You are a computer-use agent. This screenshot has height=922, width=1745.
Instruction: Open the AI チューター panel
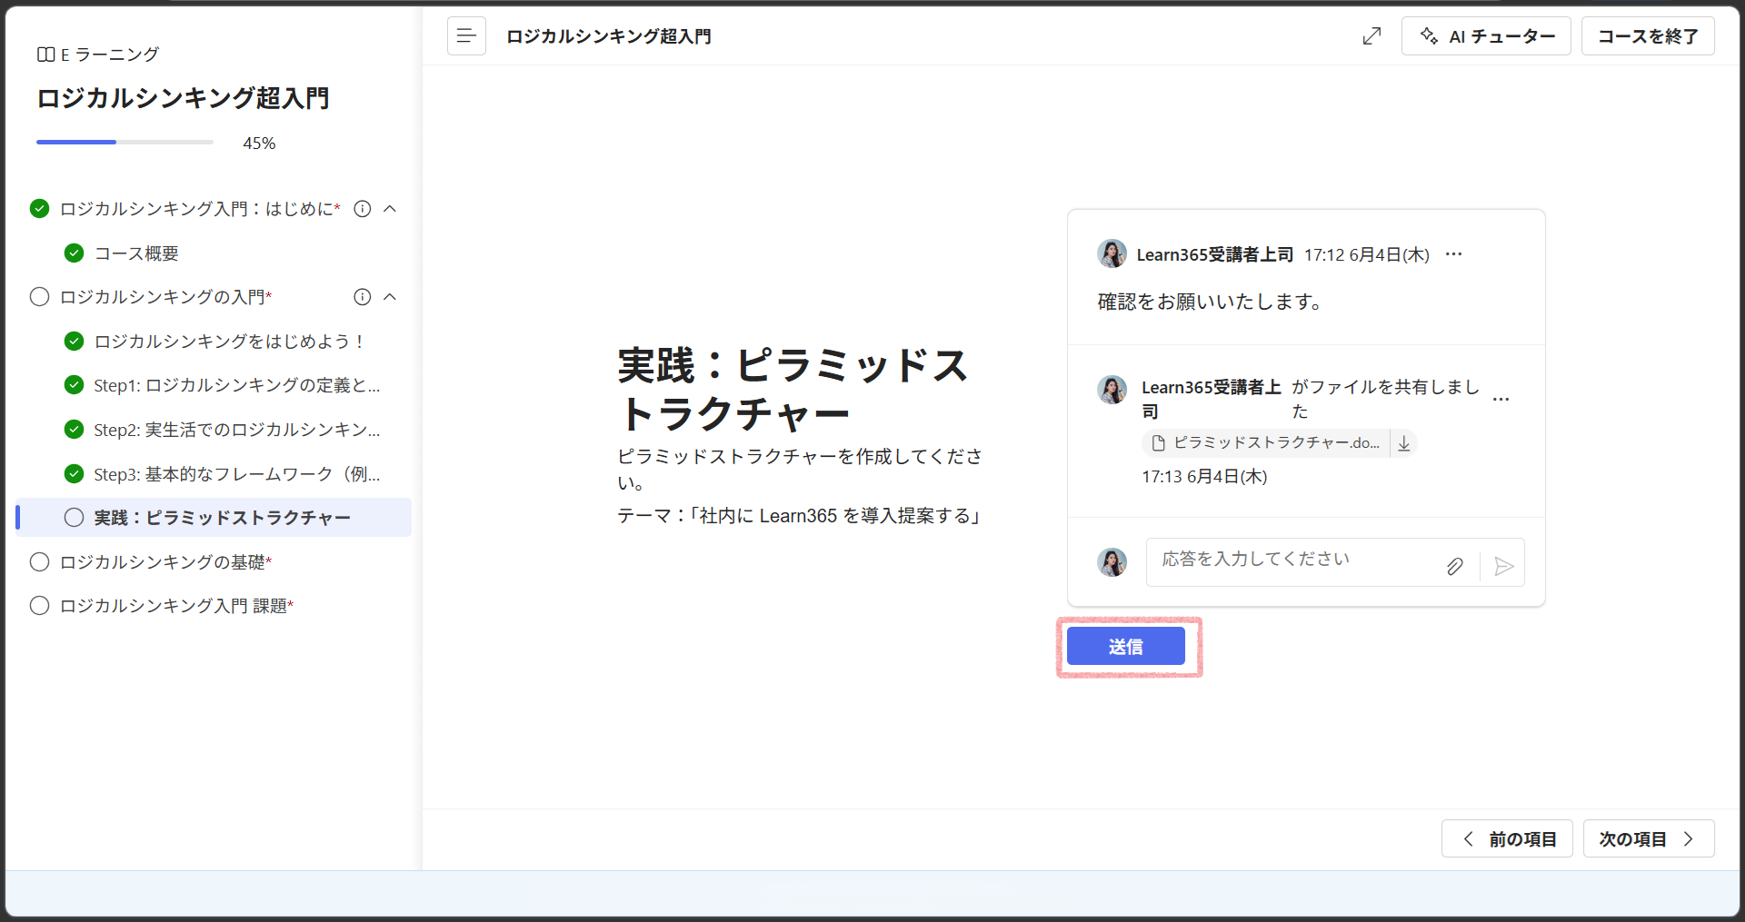coord(1486,36)
